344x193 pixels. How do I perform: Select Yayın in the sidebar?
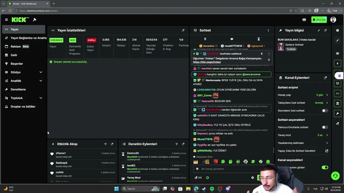pyautogui.click(x=24, y=29)
